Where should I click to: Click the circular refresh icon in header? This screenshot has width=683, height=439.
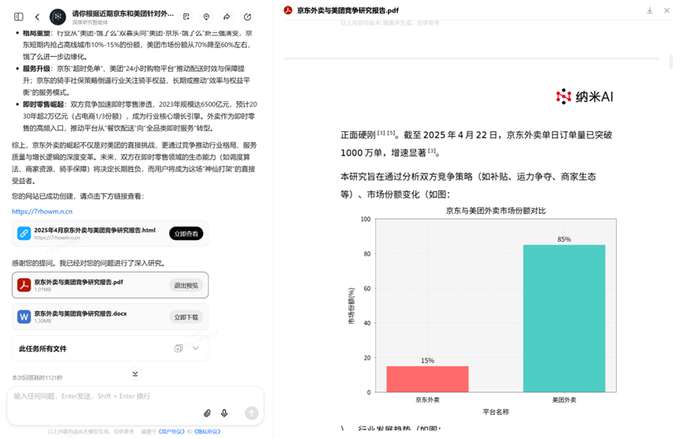click(247, 17)
